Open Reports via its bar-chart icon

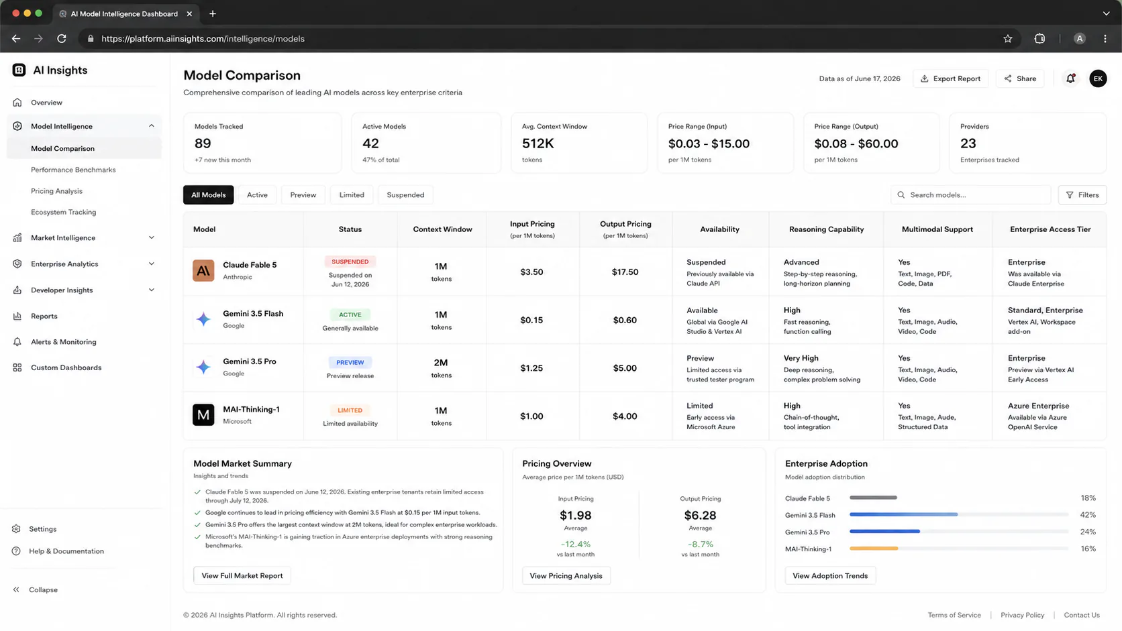(x=17, y=316)
